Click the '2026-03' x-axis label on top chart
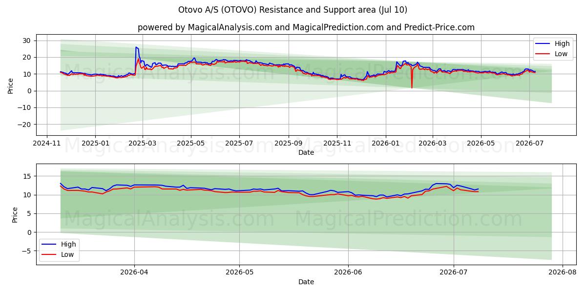 click(432, 144)
